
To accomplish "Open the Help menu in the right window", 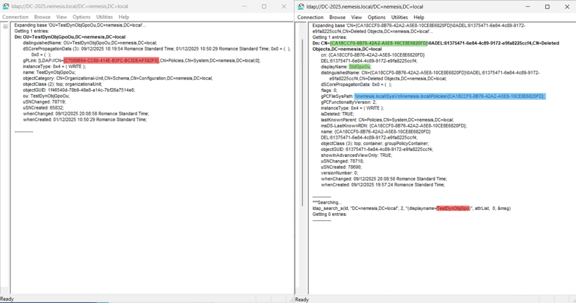I will point(419,17).
